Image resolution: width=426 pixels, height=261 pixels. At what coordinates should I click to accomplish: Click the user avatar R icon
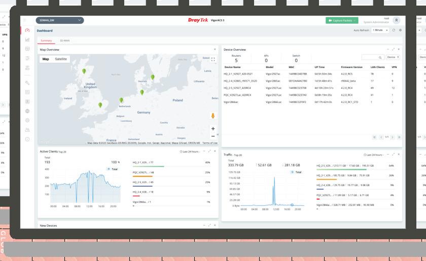[397, 20]
